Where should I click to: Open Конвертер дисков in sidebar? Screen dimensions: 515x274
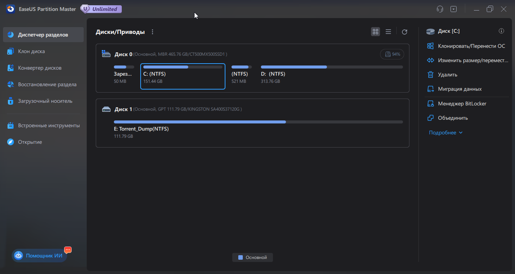pos(40,68)
